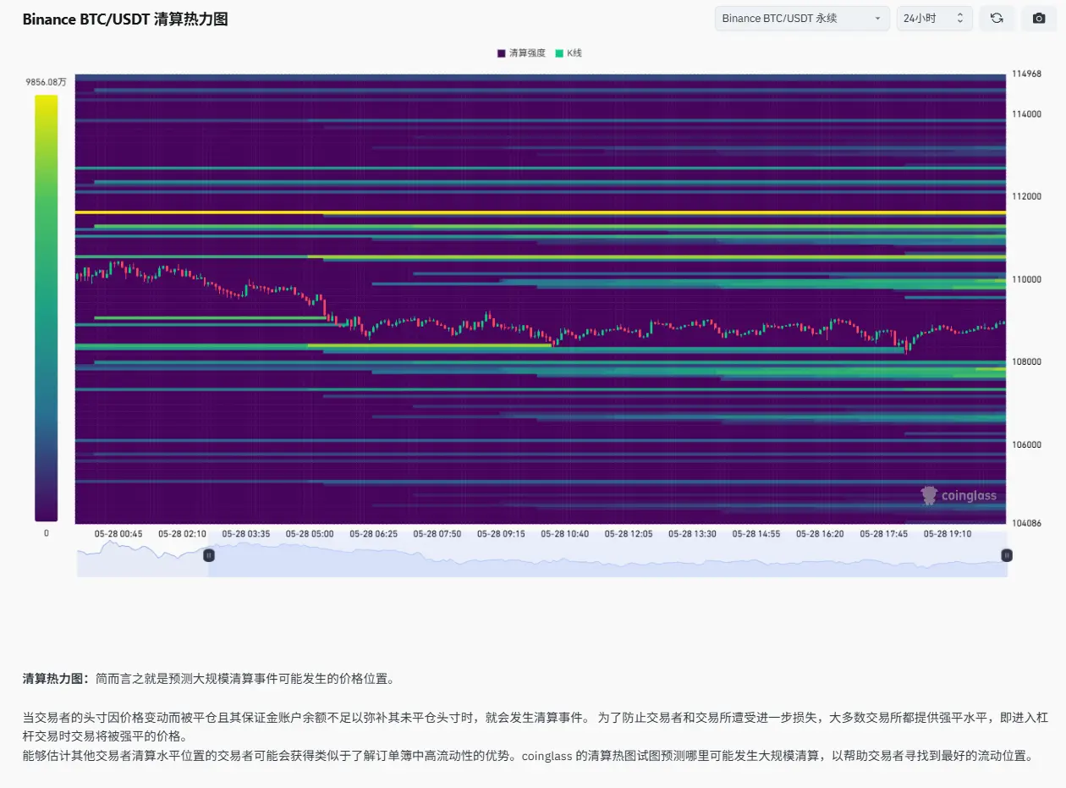Image resolution: width=1066 pixels, height=788 pixels.
Task: Toggle the K线 legend series
Action: [x=569, y=52]
